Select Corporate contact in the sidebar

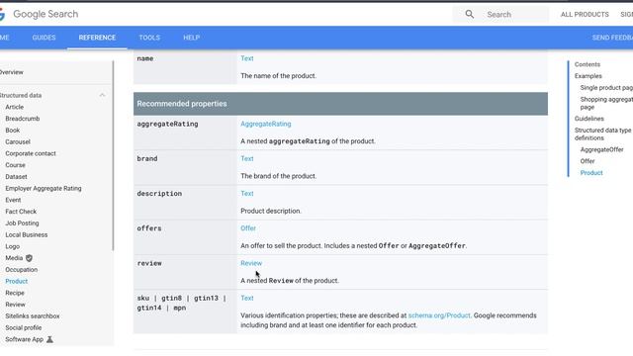tap(31, 154)
